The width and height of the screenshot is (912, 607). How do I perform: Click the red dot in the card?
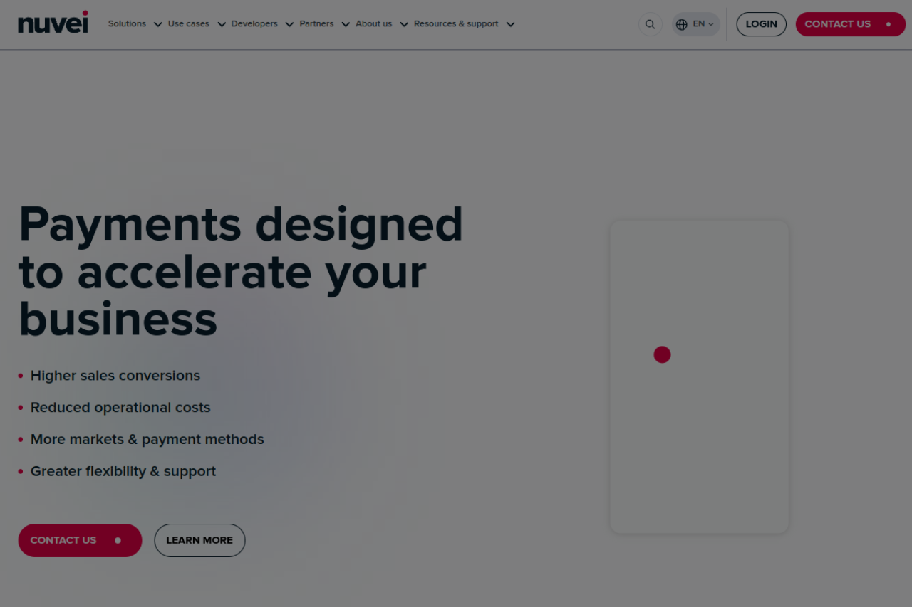(x=662, y=354)
